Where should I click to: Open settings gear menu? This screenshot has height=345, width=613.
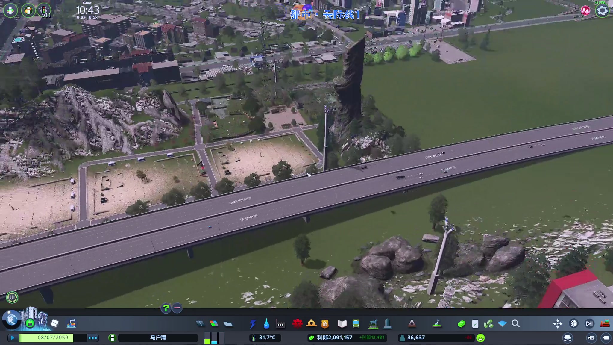[x=602, y=11]
